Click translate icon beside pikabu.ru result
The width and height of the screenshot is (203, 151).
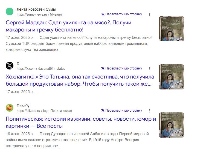tap(103, 111)
